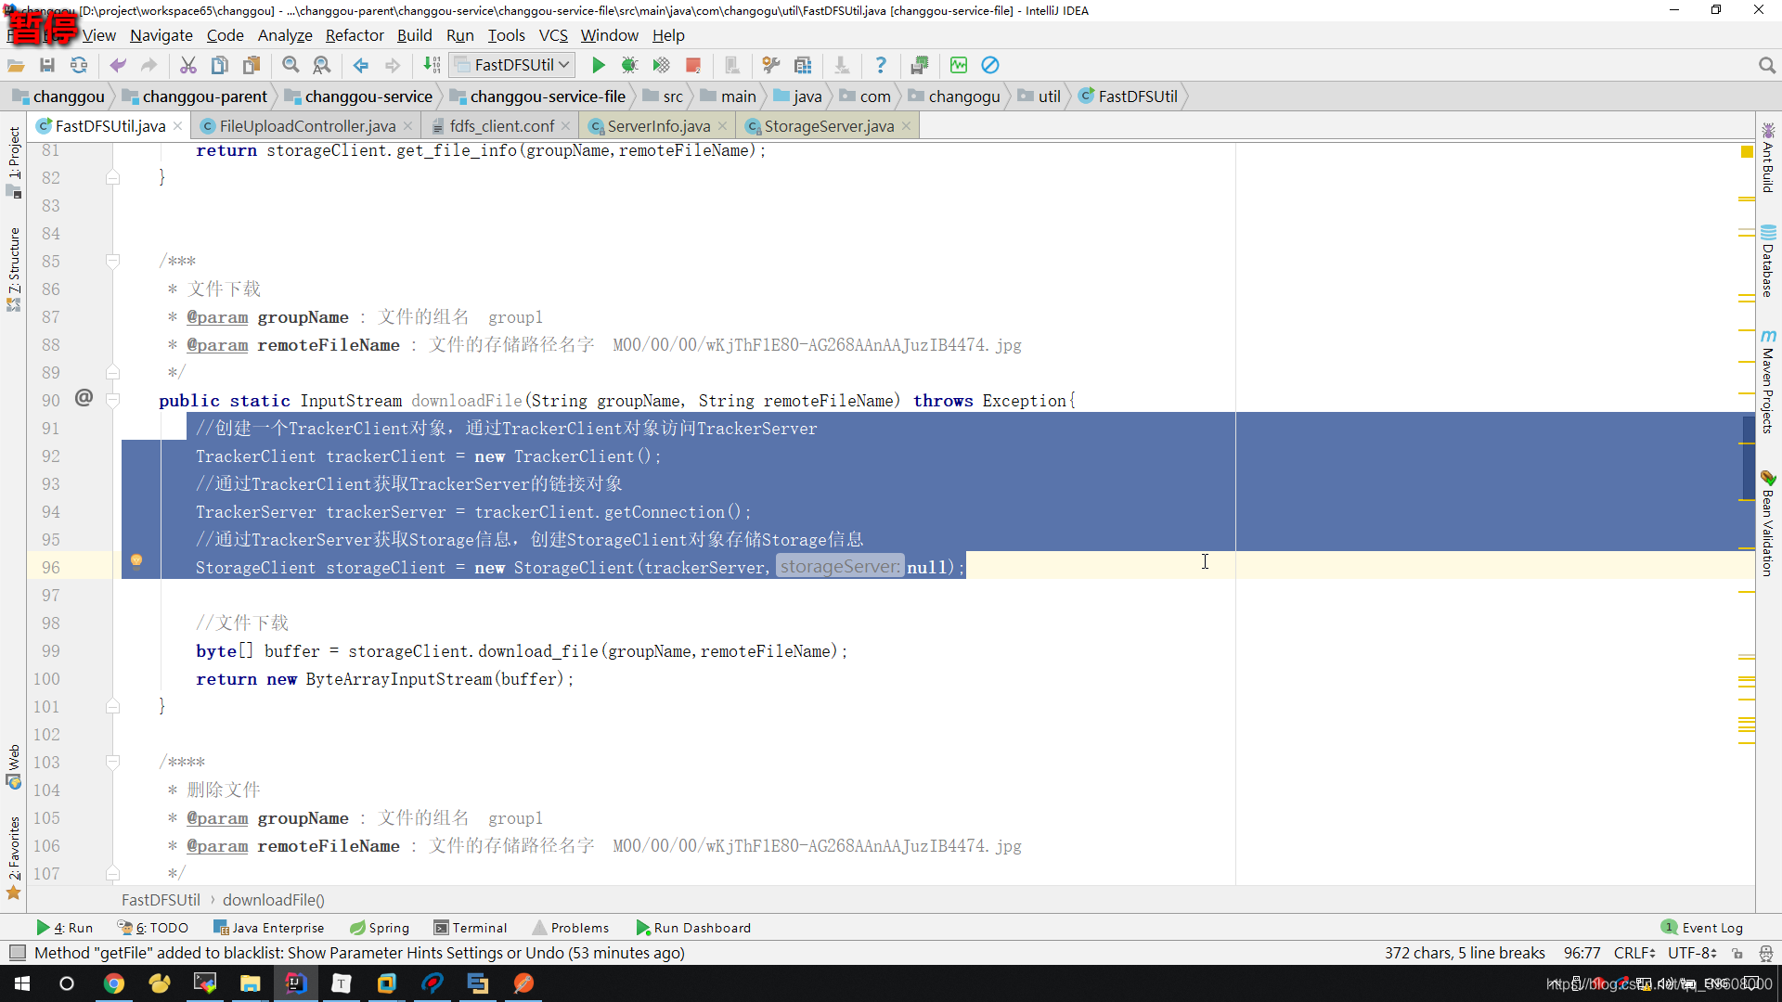
Task: Click the Paste icon in toolbar
Action: (252, 65)
